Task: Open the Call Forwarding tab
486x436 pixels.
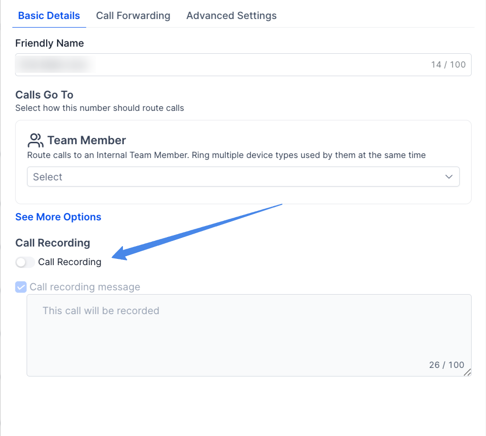Action: [x=133, y=16]
